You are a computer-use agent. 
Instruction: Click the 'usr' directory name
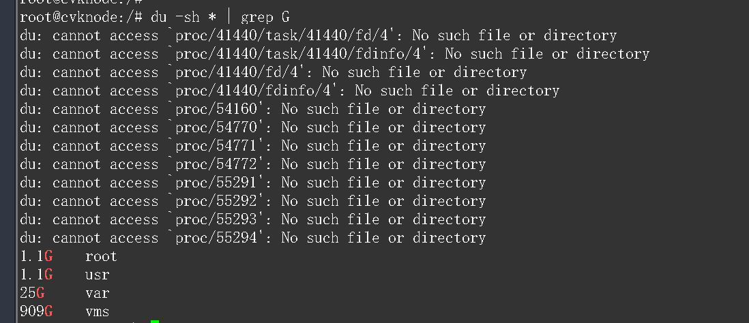97,275
